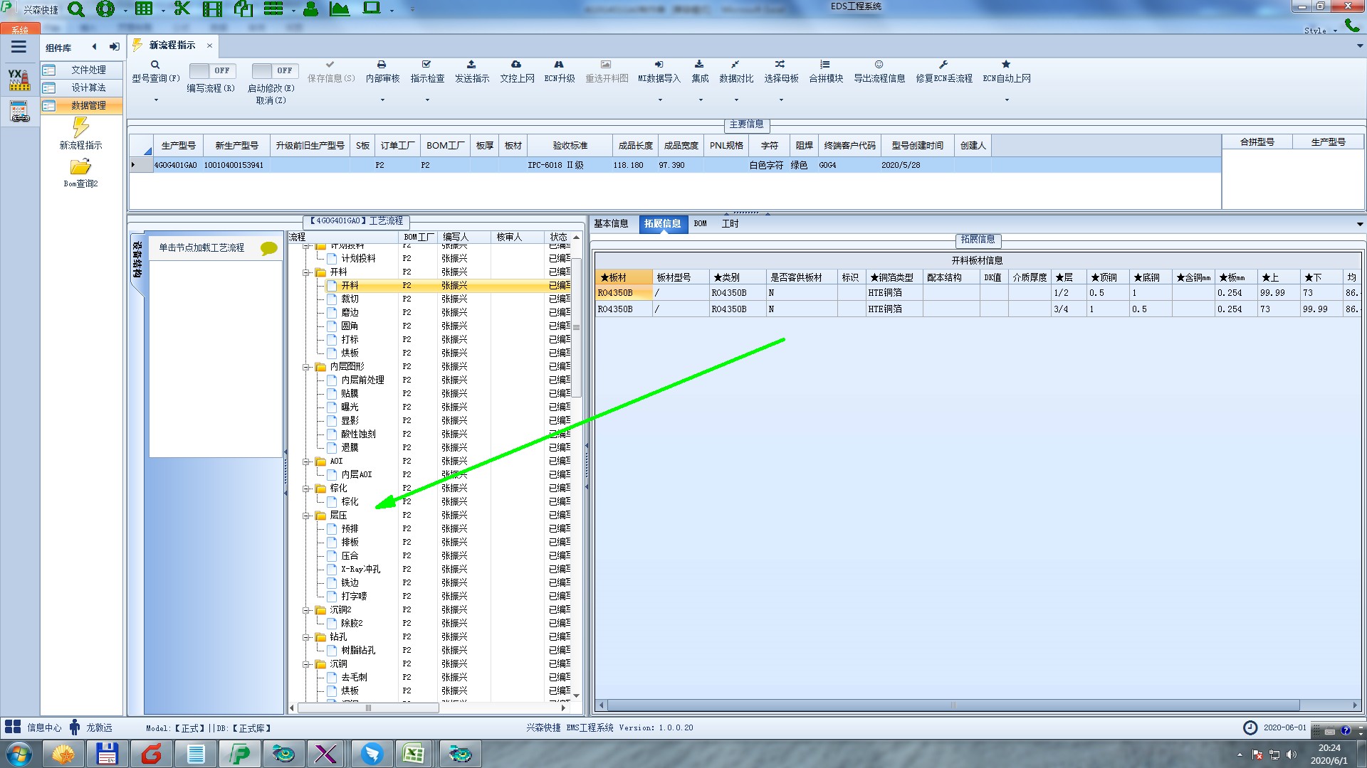Open 文件处理 in component library
Screen dimensions: 1367x768
81,70
